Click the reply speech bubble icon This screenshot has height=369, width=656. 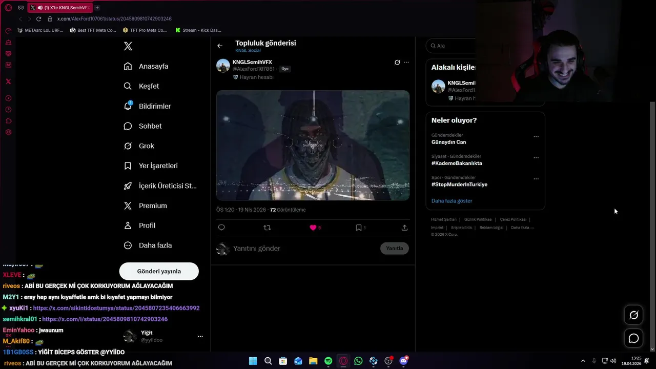tap(221, 228)
